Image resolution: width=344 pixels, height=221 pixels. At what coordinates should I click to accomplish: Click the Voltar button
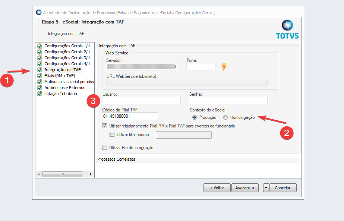(x=217, y=187)
